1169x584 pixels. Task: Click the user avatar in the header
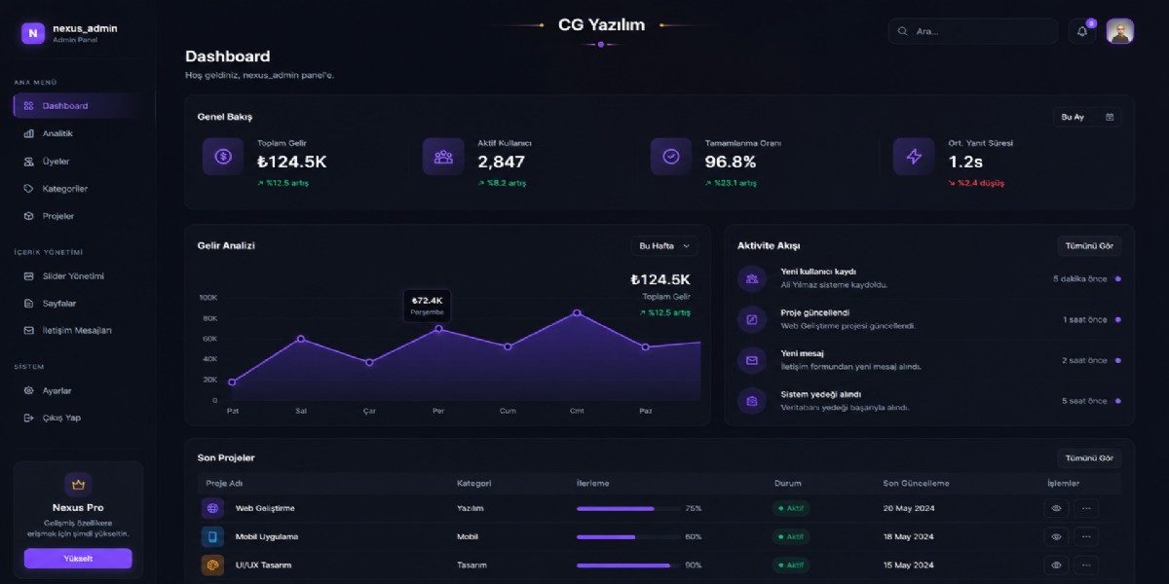pos(1119,31)
